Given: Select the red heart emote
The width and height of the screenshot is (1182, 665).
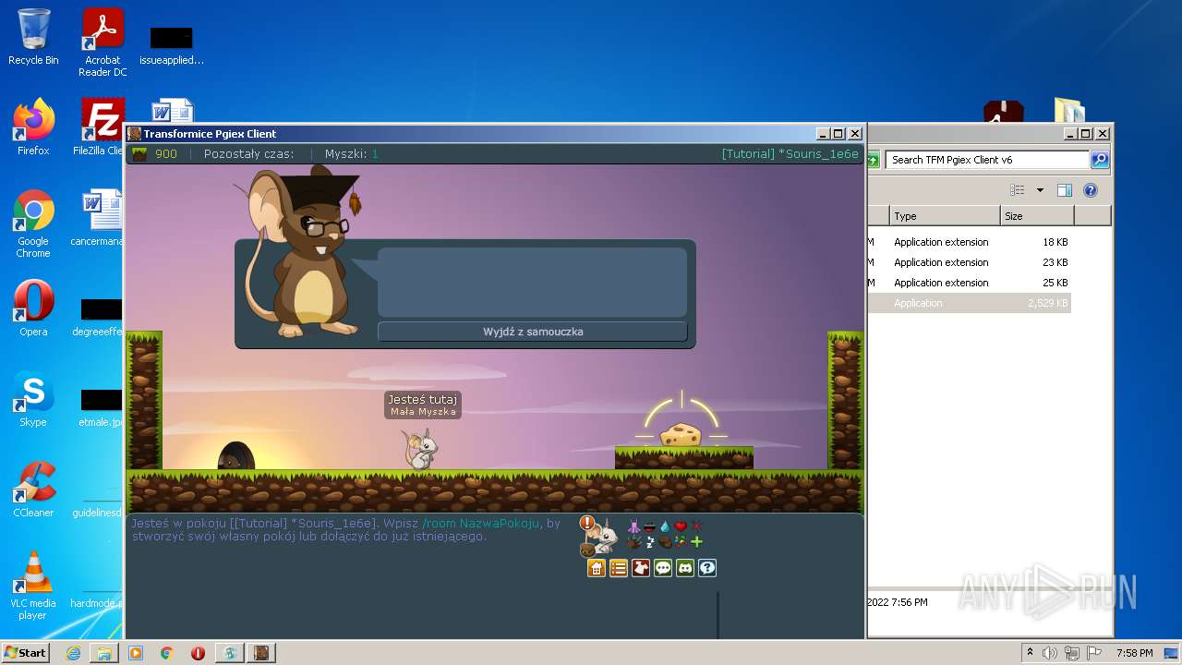Looking at the screenshot, I should click(x=681, y=526).
